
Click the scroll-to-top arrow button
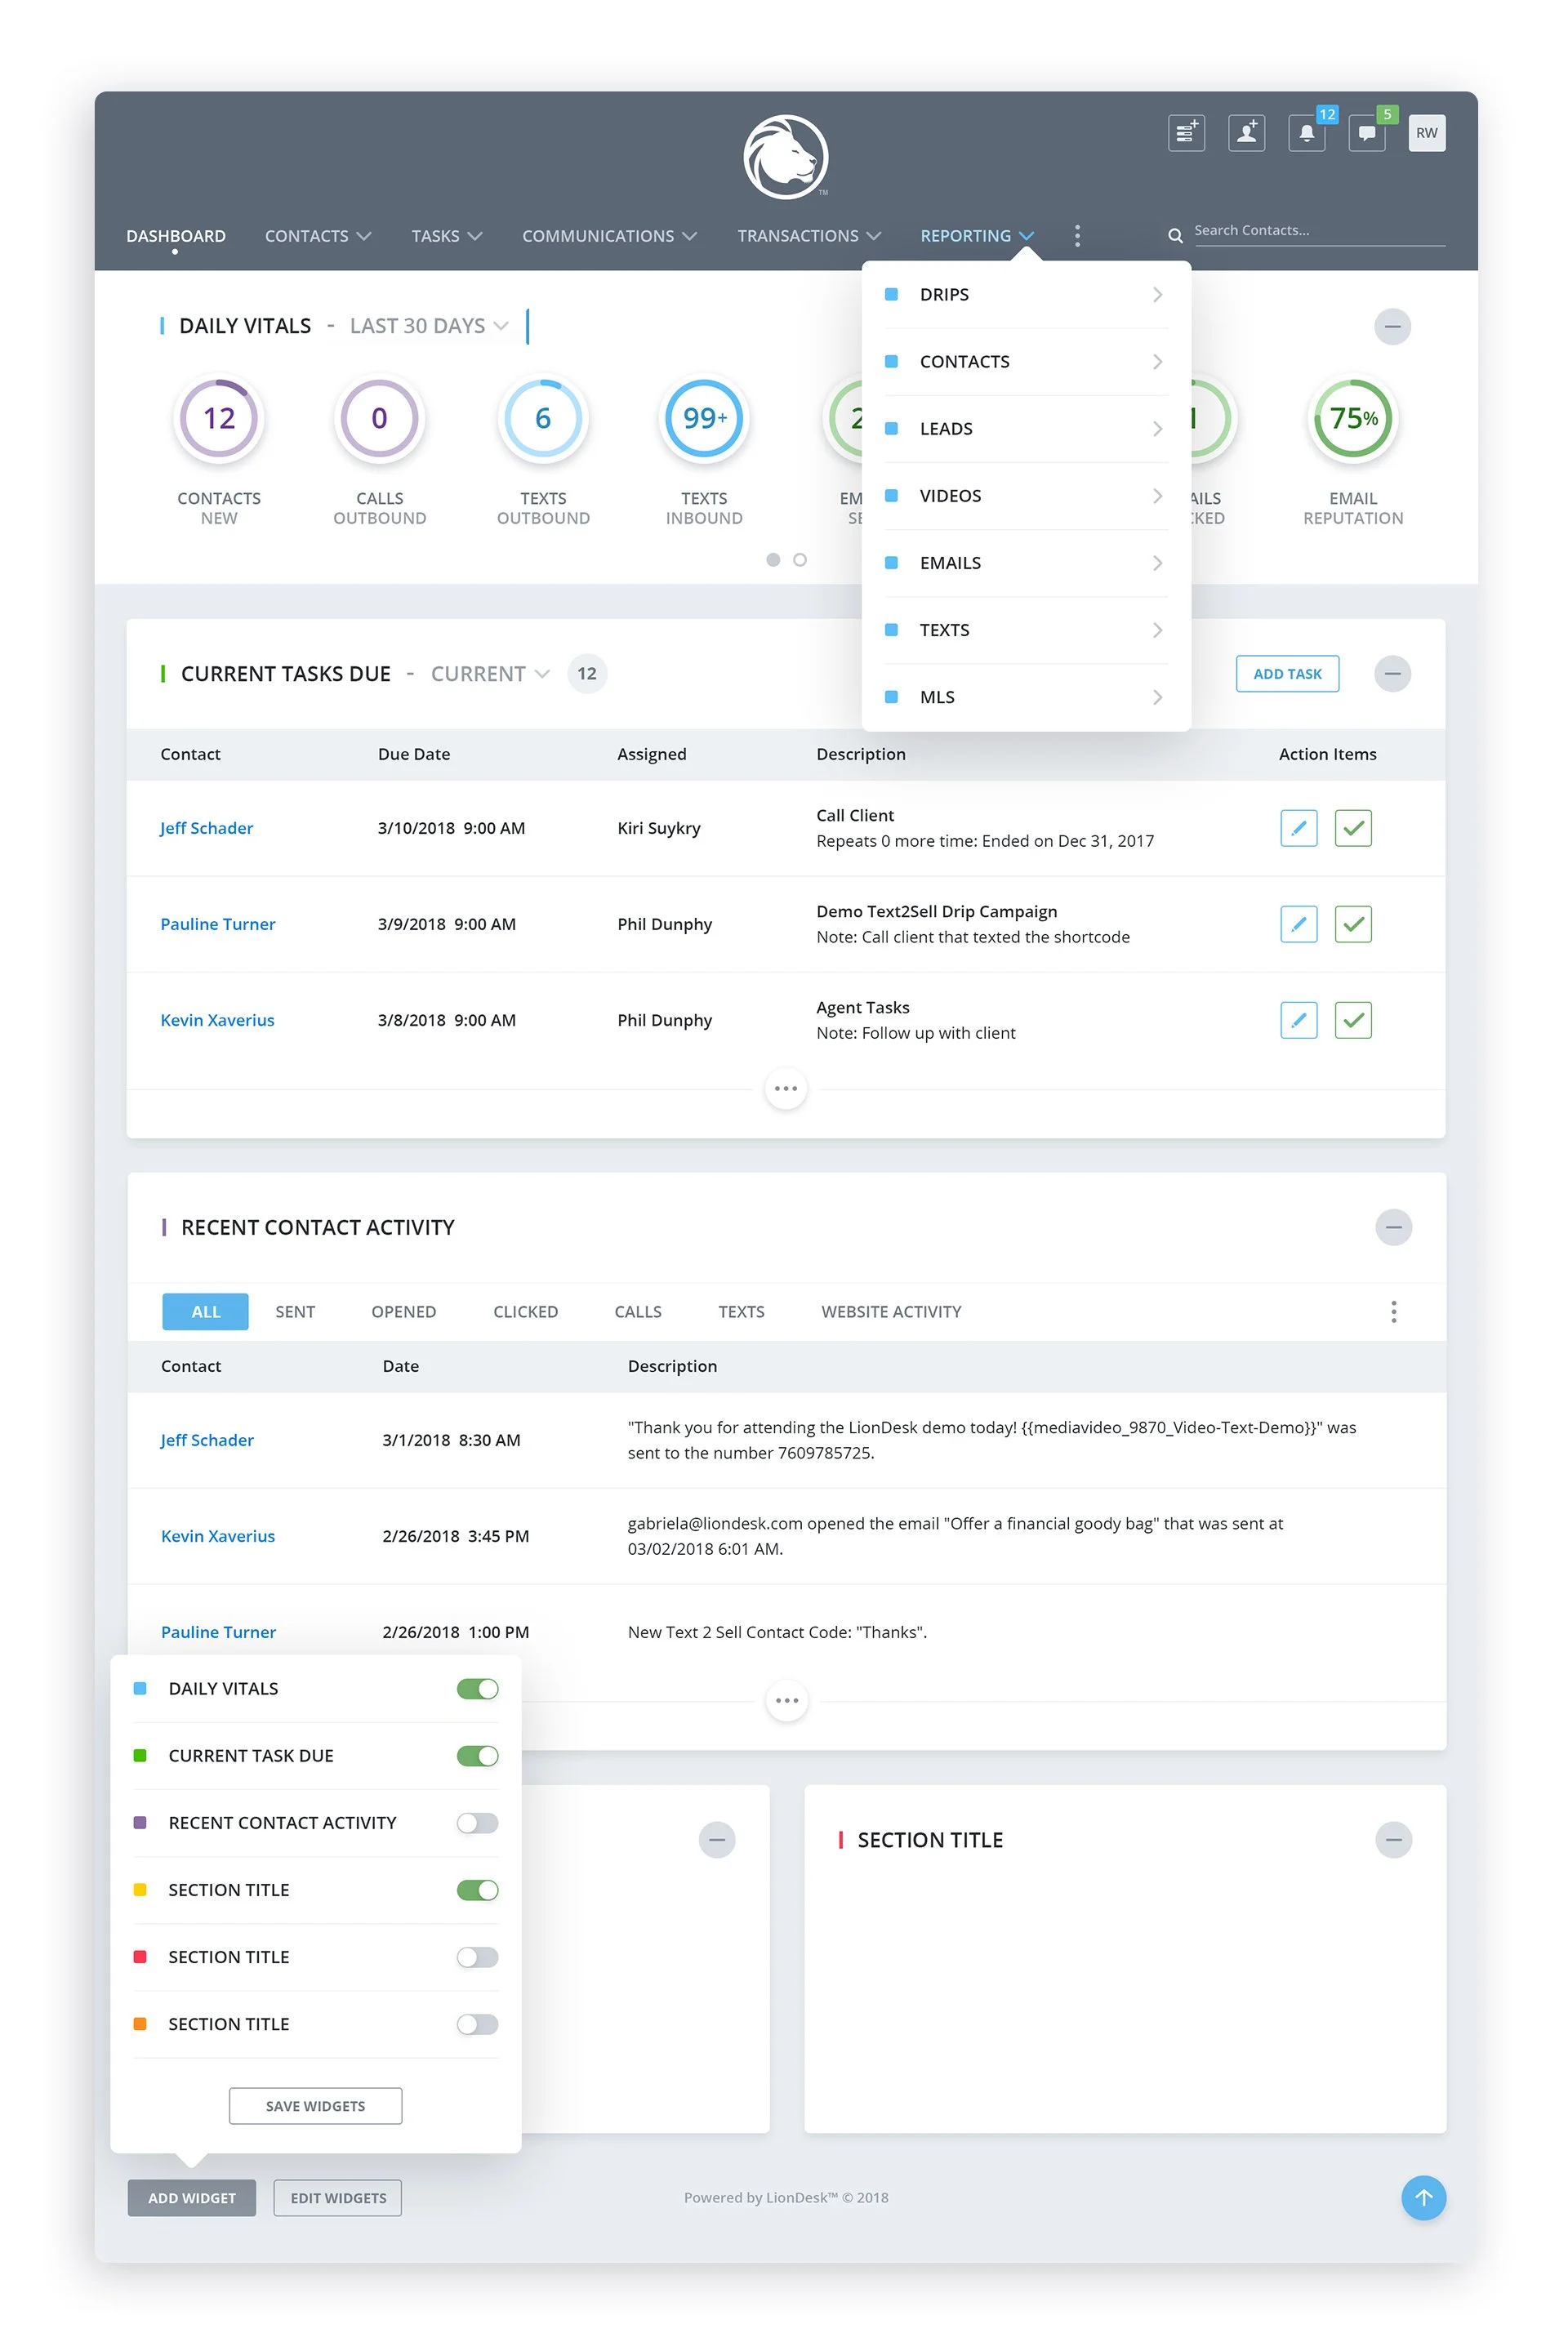(x=1423, y=2197)
